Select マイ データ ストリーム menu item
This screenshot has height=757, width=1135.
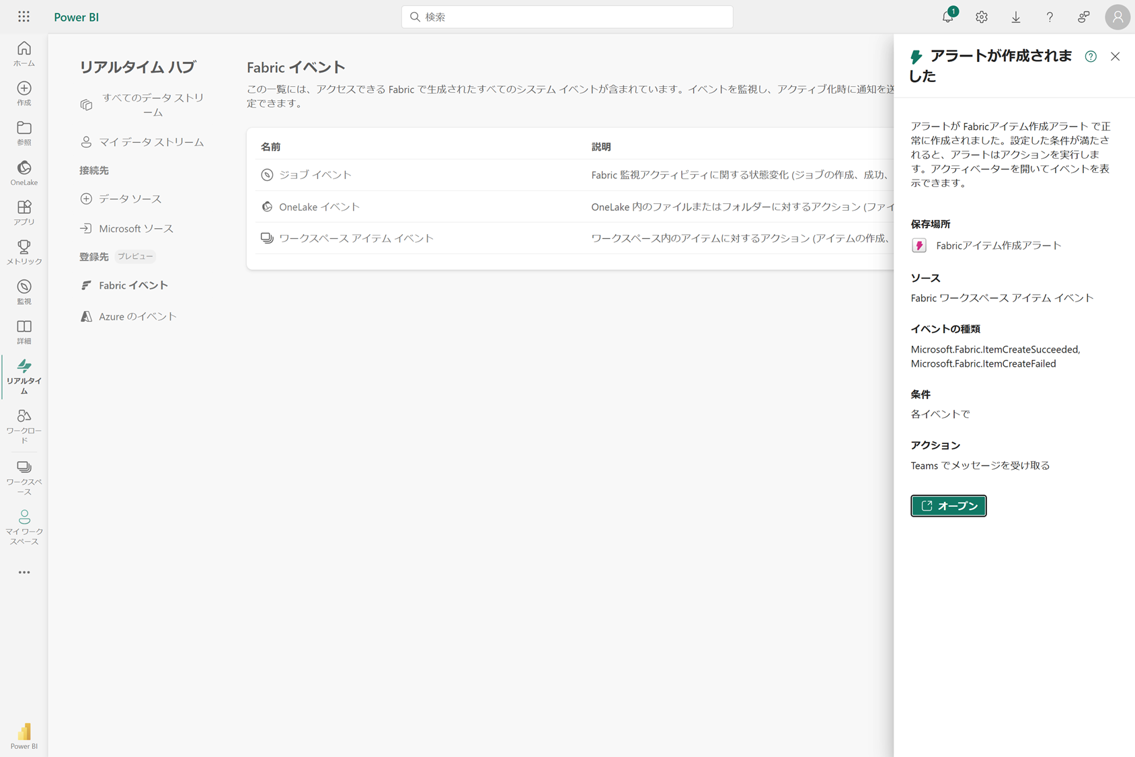pos(143,142)
